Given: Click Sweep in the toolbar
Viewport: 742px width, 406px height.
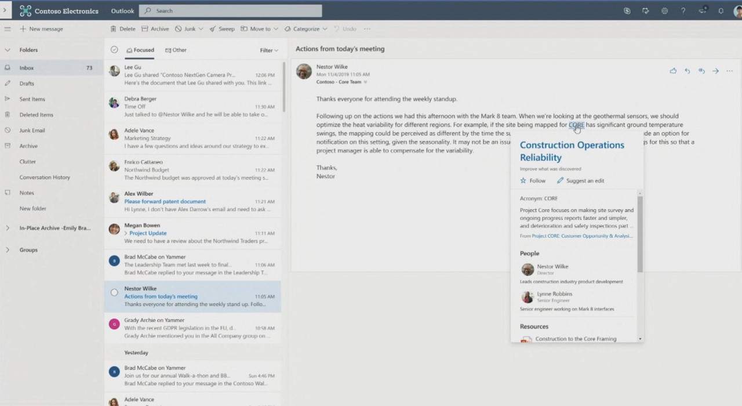Looking at the screenshot, I should pyautogui.click(x=222, y=28).
